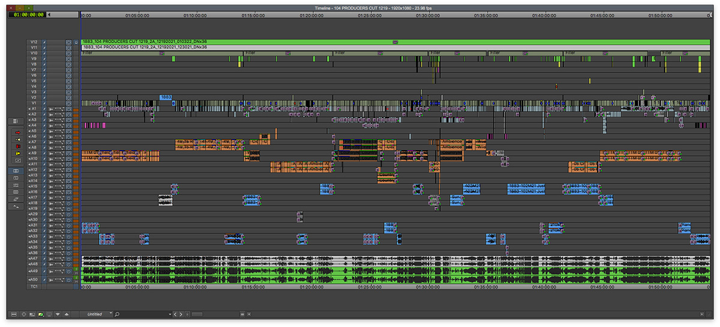The width and height of the screenshot is (720, 327).
Task: Click the magnifier search icon in the bottom toolbar
Action: click(117, 314)
